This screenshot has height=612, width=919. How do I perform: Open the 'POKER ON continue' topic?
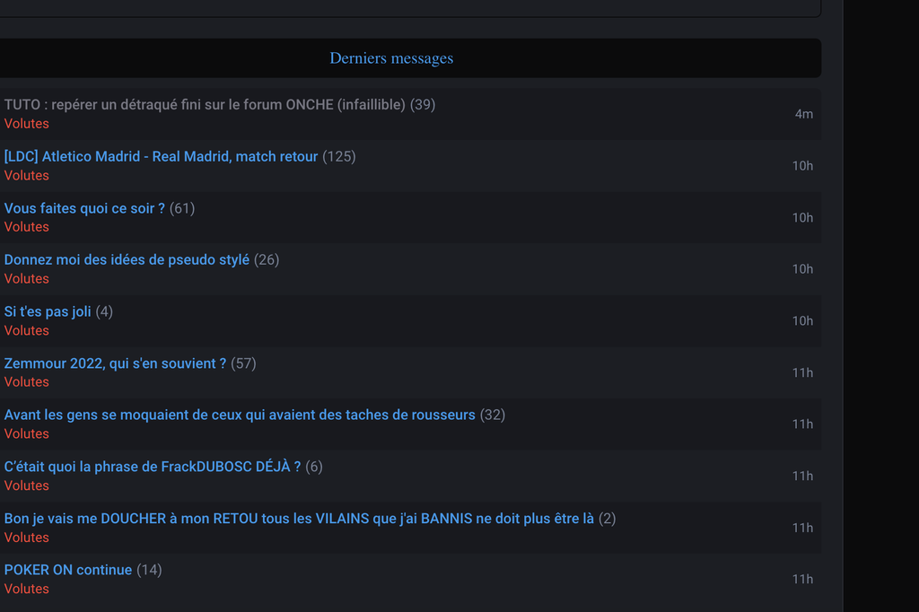tap(68, 571)
